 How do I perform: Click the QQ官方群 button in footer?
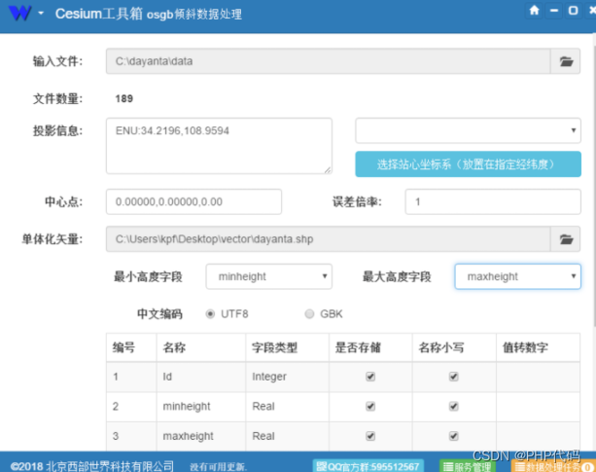368,466
